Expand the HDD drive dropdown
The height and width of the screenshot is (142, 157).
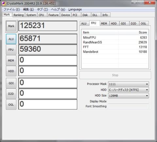pyautogui.click(x=129, y=90)
